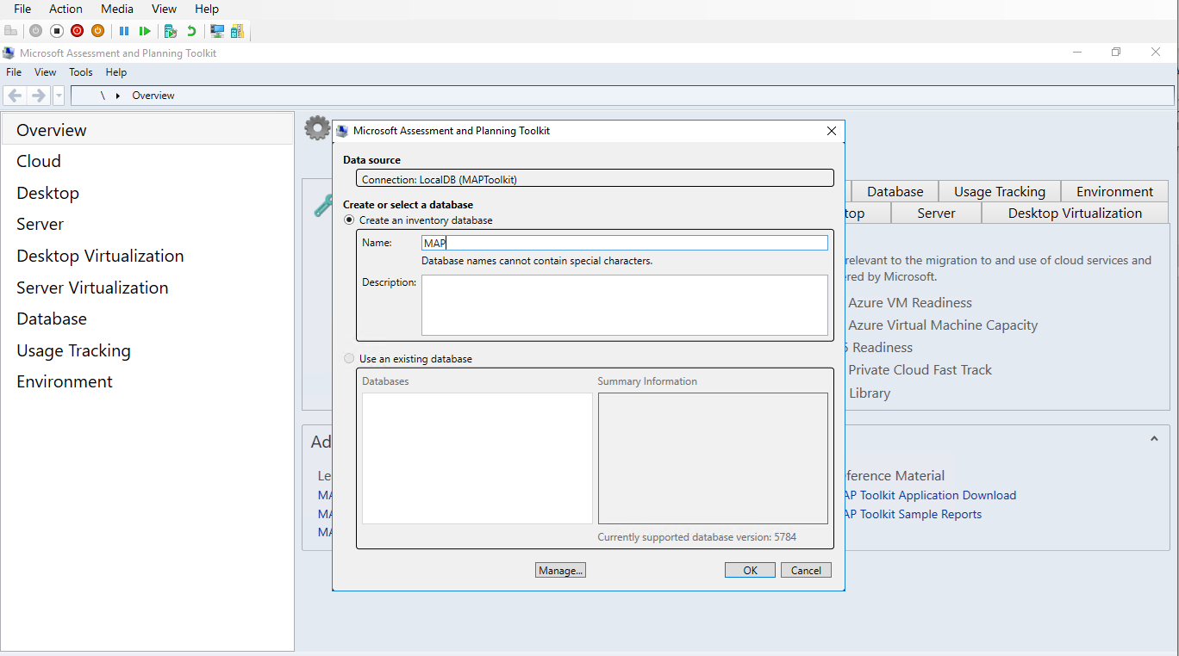Open the MAP Toolkit File menu
The width and height of the screenshot is (1179, 656).
click(14, 72)
